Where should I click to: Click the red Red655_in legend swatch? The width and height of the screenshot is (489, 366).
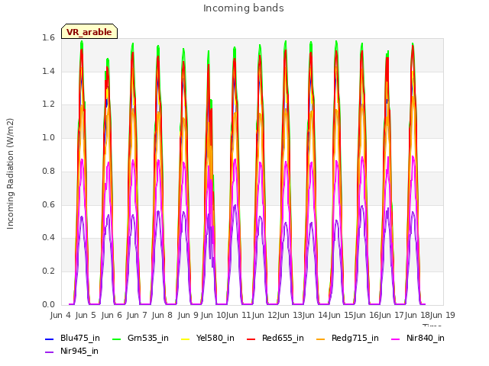point(251,339)
